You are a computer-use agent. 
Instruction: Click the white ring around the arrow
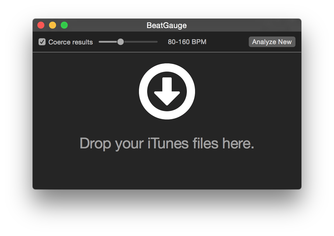(x=167, y=67)
